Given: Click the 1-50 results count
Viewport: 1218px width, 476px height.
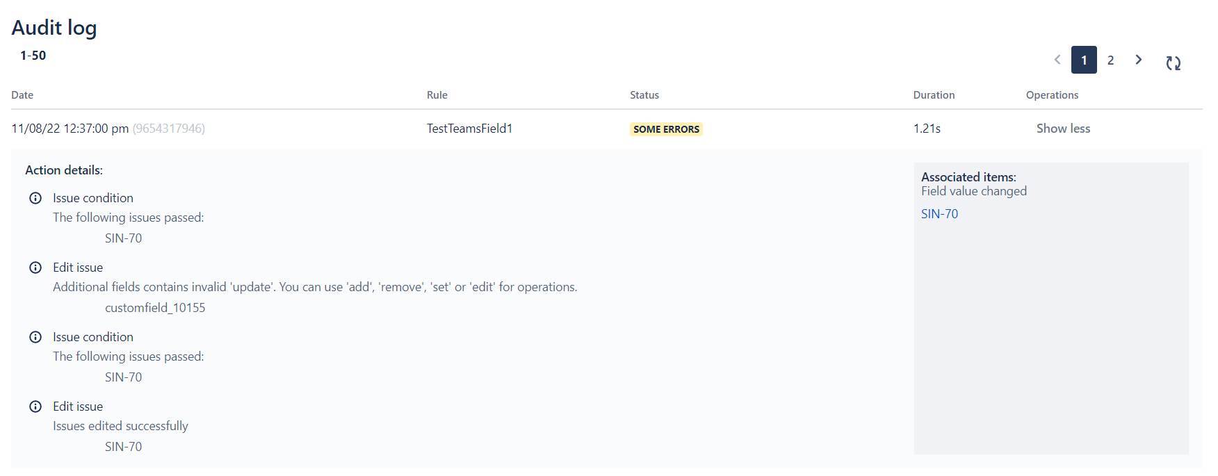Looking at the screenshot, I should (33, 56).
